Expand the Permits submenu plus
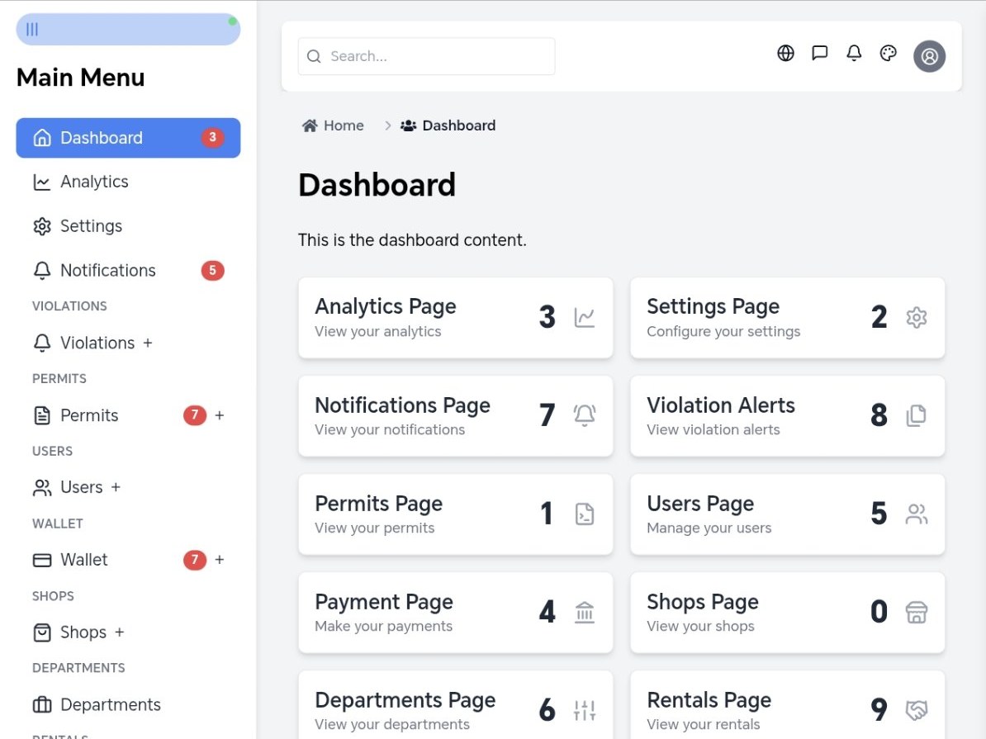986x739 pixels. [x=220, y=415]
